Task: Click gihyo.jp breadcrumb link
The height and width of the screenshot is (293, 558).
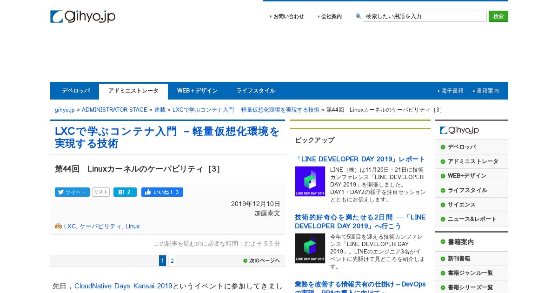Action: point(65,110)
